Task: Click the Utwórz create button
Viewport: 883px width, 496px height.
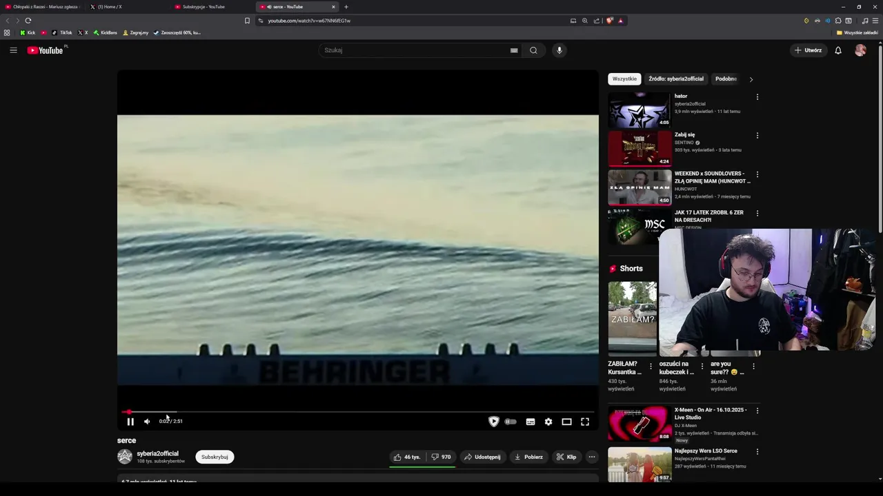Action: [808, 50]
